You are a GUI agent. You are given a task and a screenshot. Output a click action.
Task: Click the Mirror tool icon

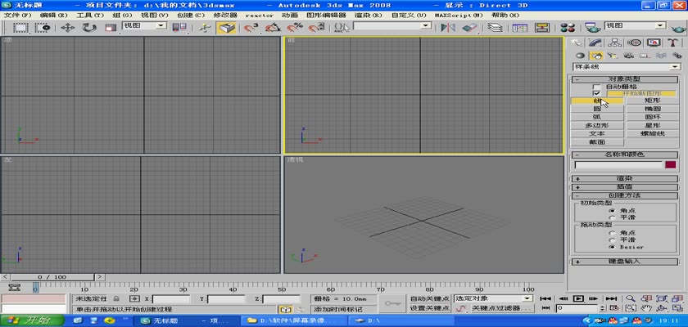pos(447,28)
